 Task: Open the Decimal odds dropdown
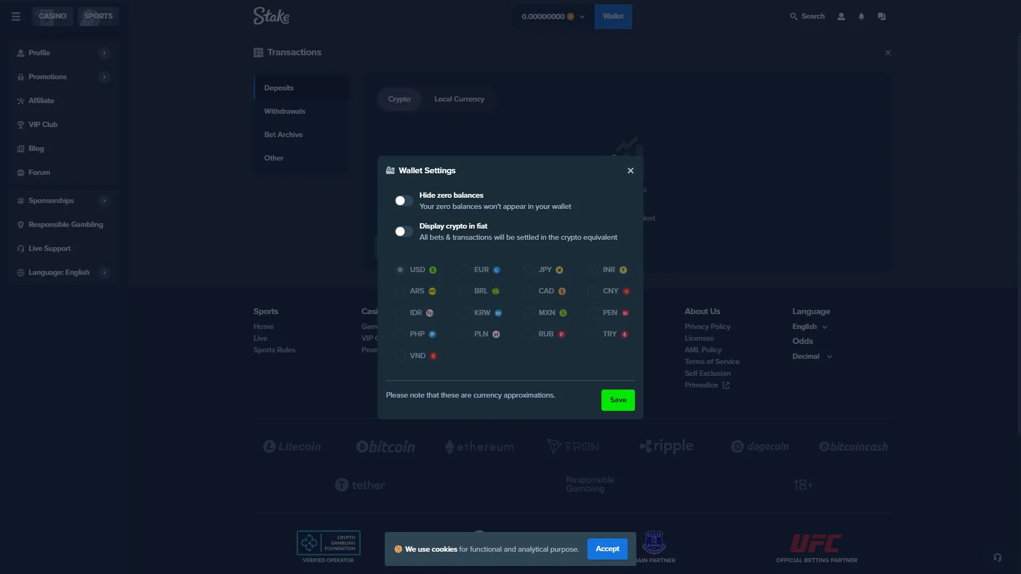click(x=812, y=357)
